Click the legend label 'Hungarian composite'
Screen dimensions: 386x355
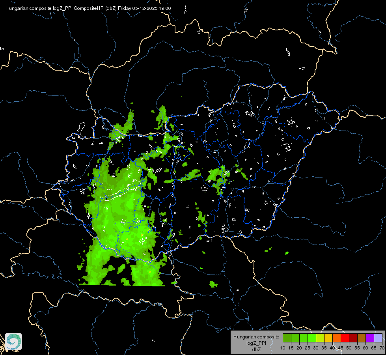click(x=256, y=337)
